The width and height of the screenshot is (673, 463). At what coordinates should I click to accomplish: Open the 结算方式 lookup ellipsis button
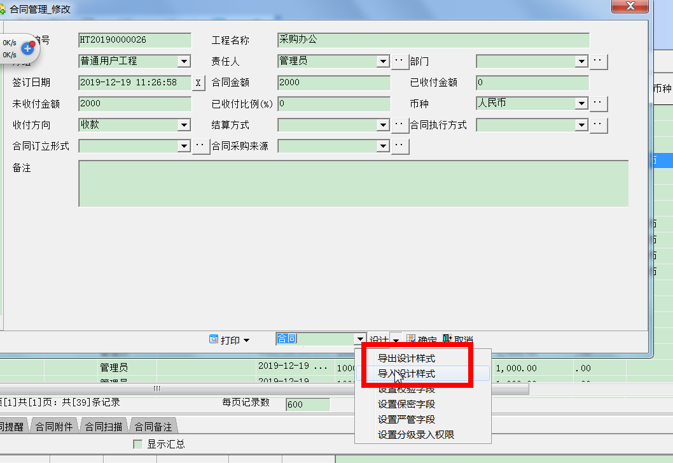[399, 125]
